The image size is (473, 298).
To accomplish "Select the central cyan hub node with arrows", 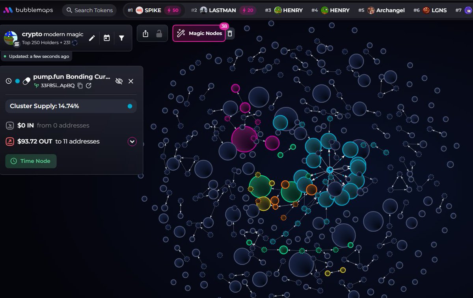I will (x=330, y=170).
